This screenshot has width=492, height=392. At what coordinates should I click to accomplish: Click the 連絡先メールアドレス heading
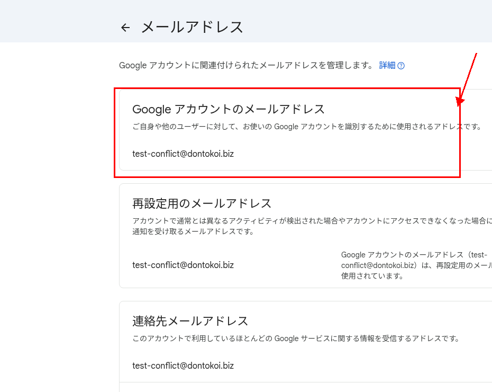pyautogui.click(x=190, y=321)
